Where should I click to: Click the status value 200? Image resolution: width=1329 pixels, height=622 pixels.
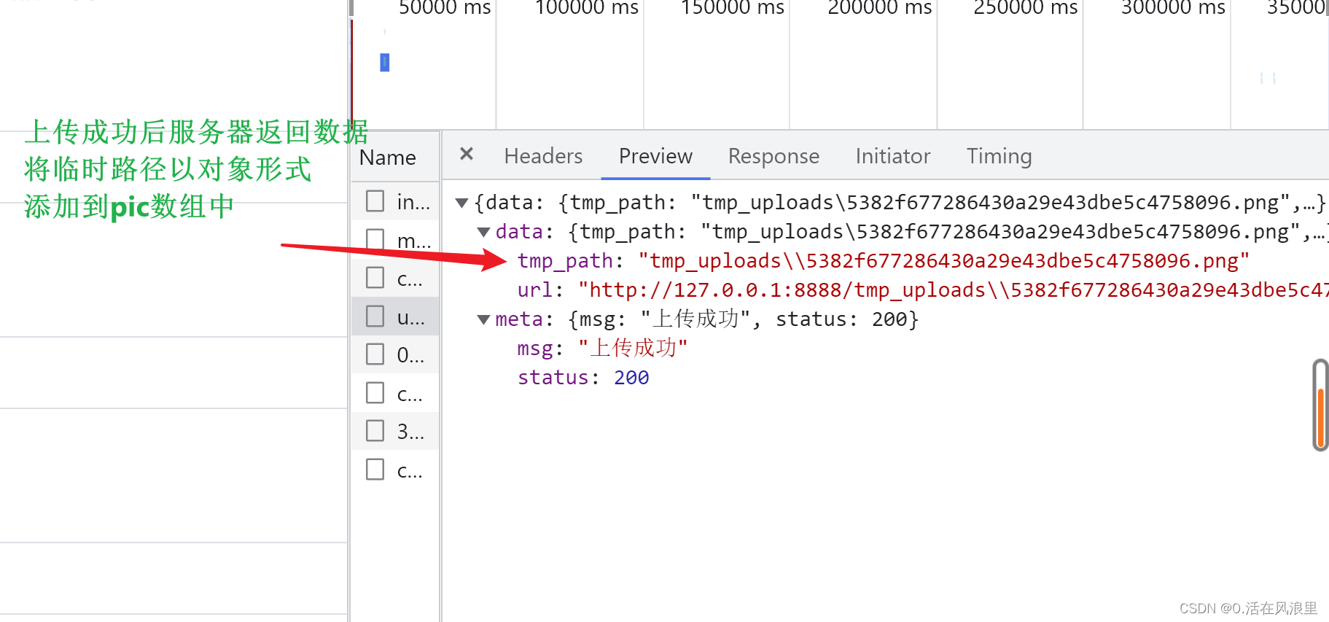631,378
